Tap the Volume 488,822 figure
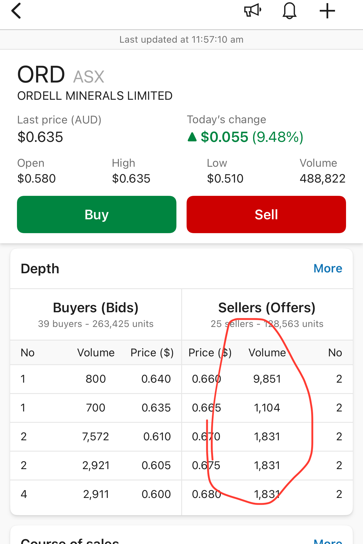363x544 pixels. tap(323, 179)
